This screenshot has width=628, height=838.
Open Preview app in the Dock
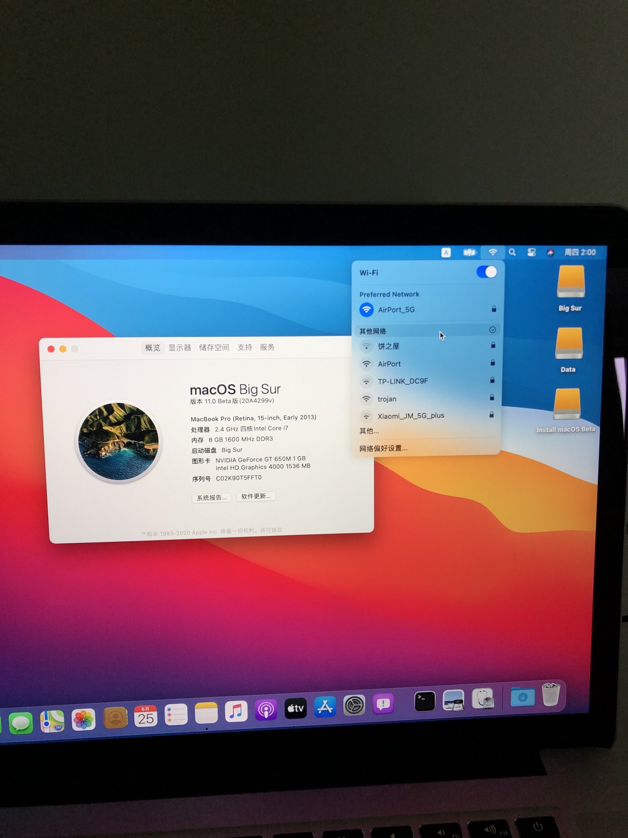[x=453, y=700]
